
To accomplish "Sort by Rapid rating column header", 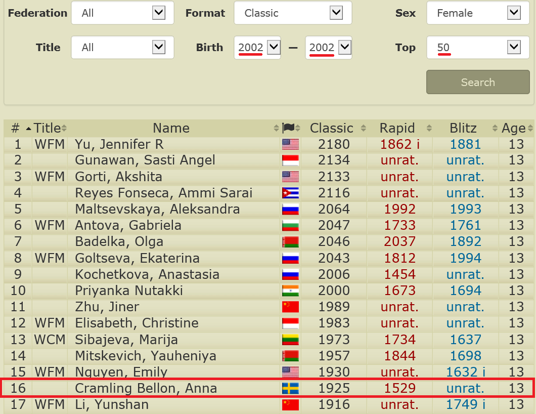I will [397, 128].
